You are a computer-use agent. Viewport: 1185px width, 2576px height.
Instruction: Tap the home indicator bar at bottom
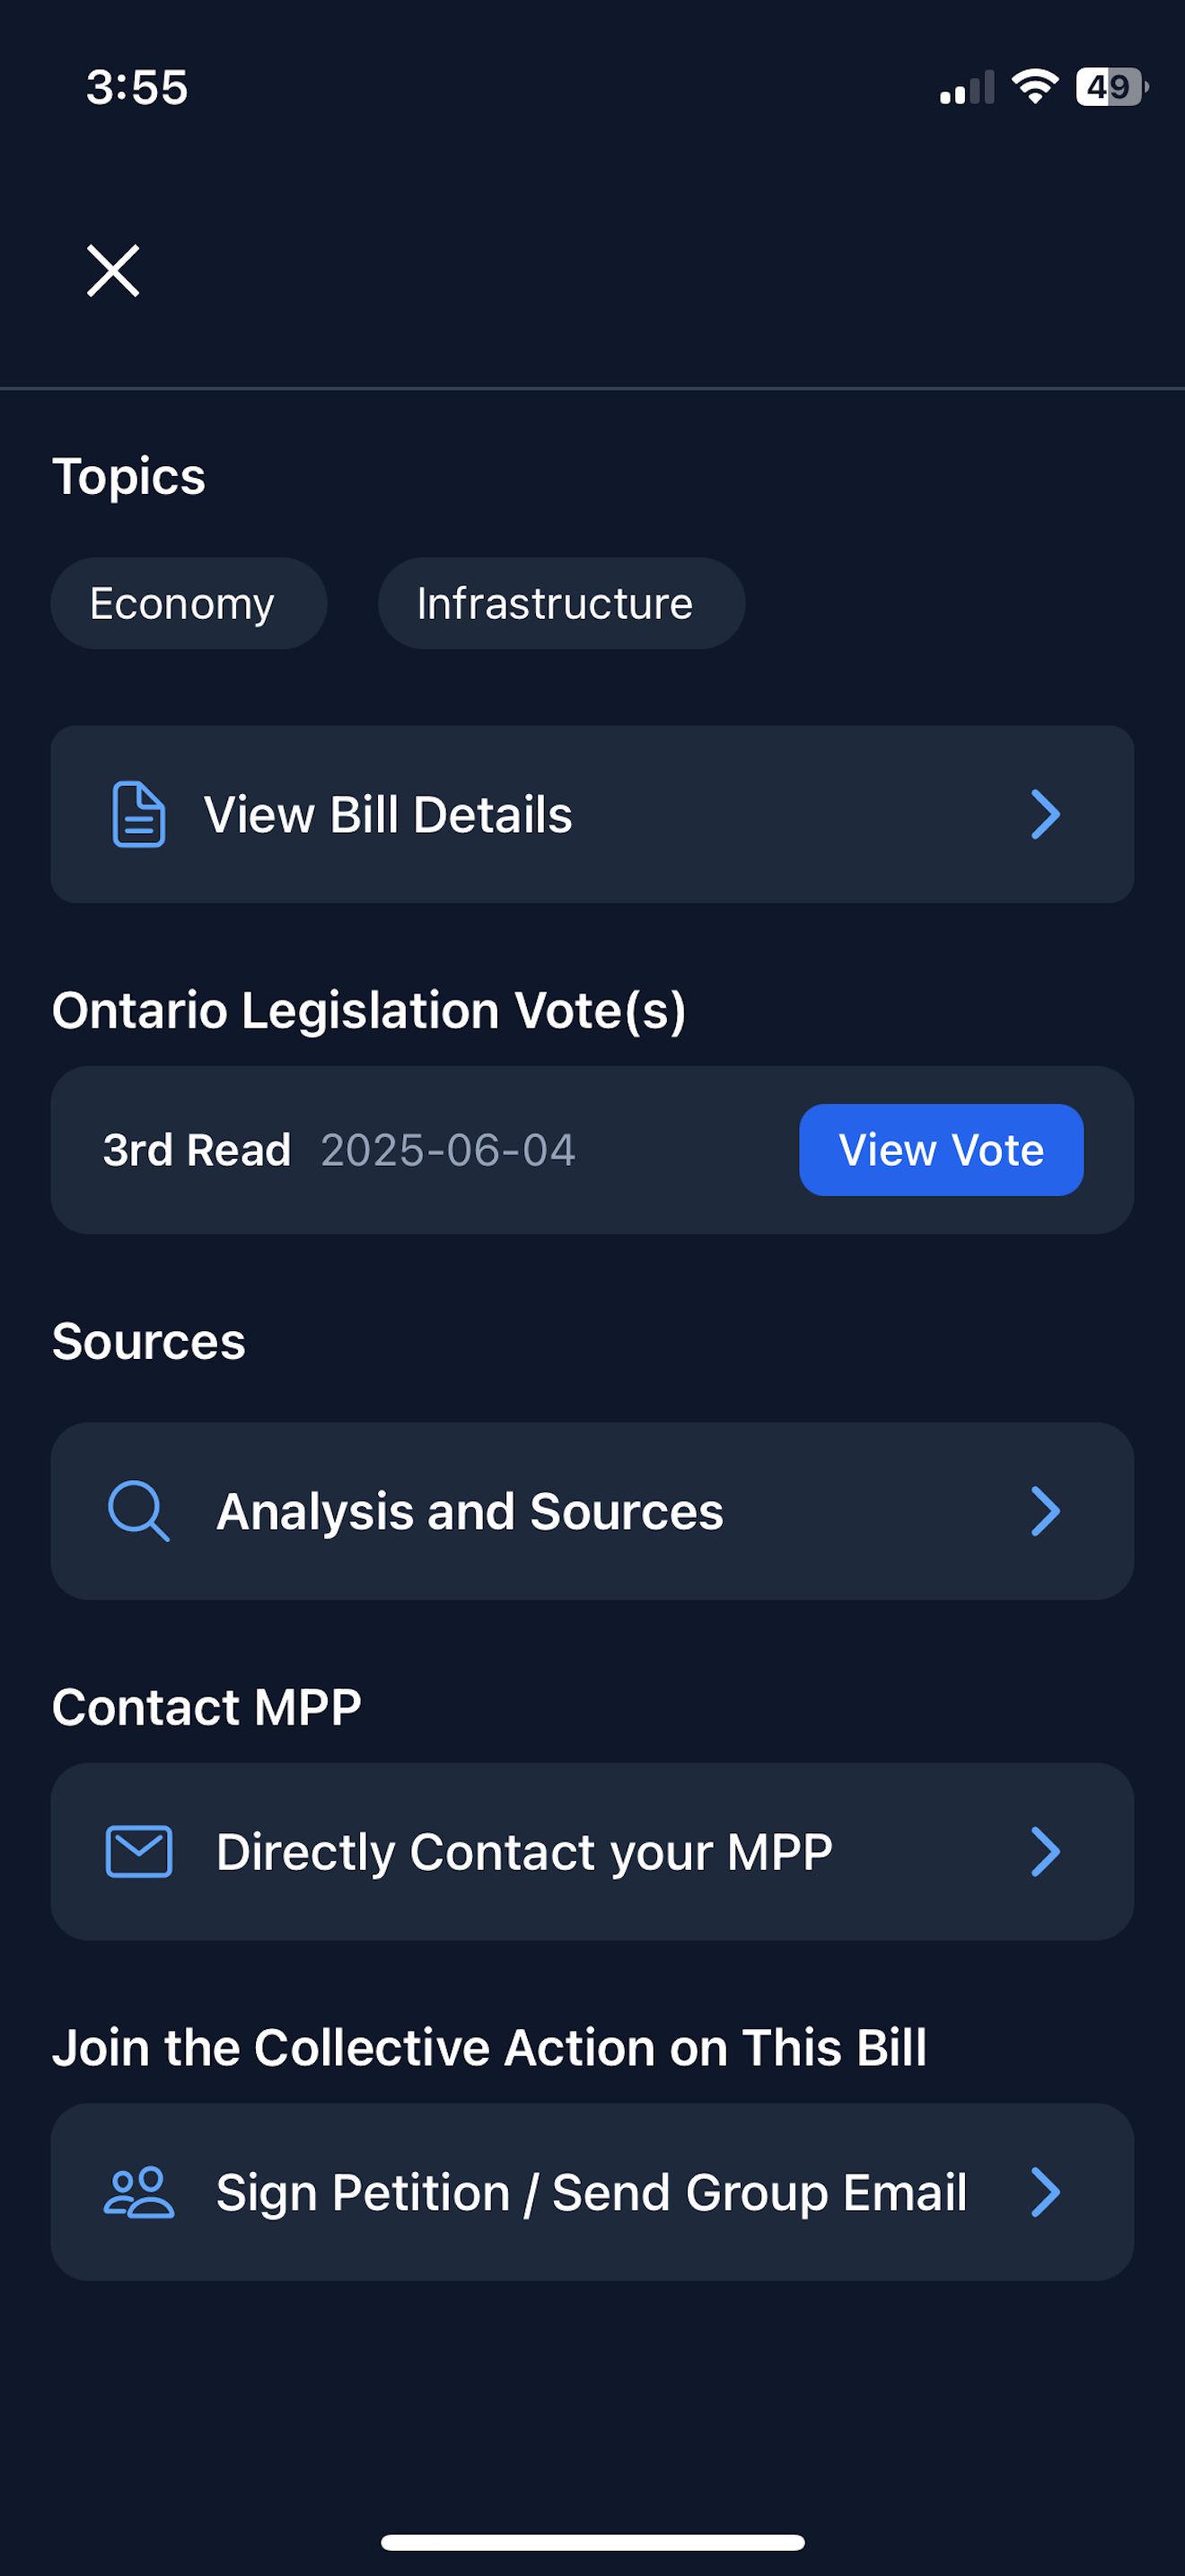tap(592, 2542)
